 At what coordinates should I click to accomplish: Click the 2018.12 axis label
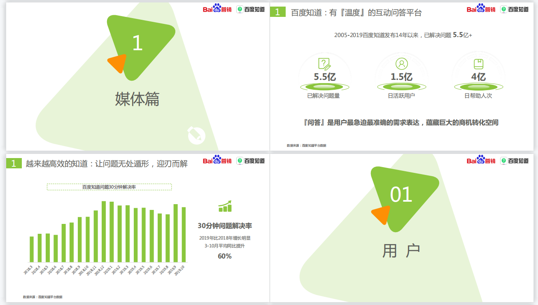pyautogui.click(x=99, y=270)
